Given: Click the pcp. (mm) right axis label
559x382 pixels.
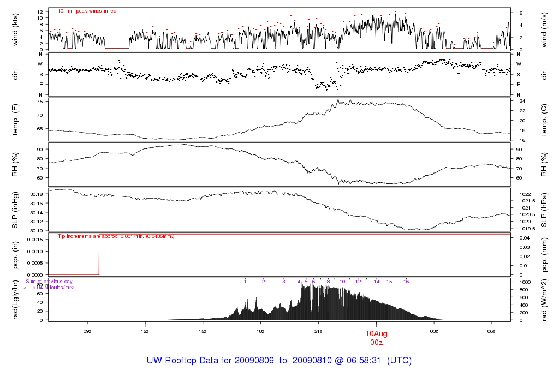Looking at the screenshot, I should tap(544, 255).
